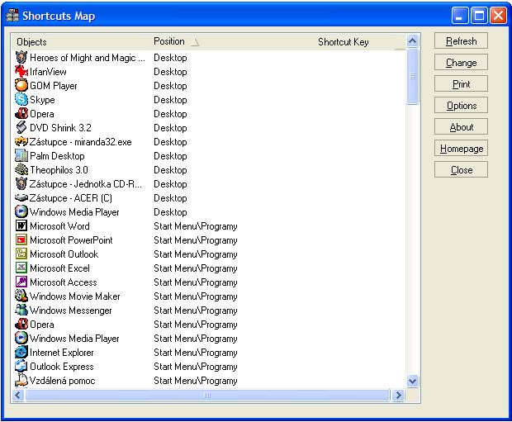The height and width of the screenshot is (422, 512).
Task: Select the Internet Explorer icon
Action: click(21, 353)
